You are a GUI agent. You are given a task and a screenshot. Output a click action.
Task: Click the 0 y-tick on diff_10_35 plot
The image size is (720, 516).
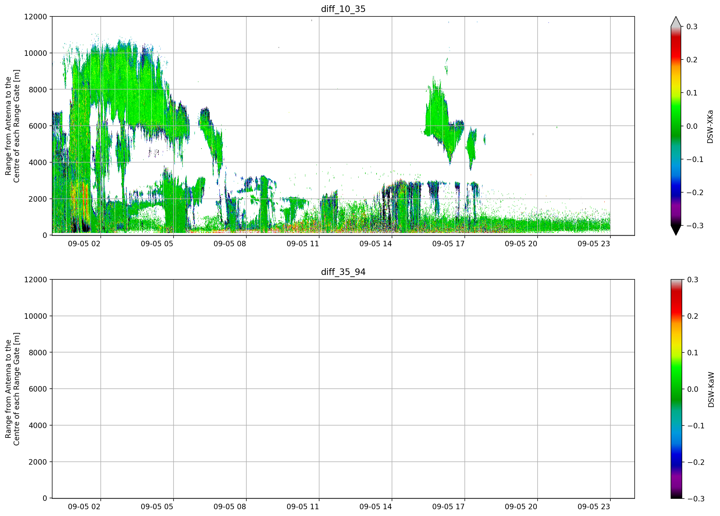(x=45, y=236)
